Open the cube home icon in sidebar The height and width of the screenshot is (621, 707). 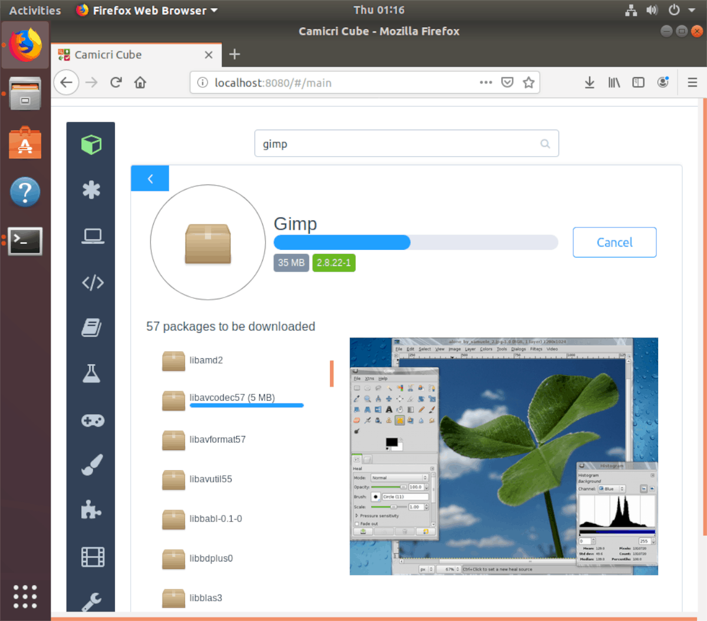click(91, 144)
